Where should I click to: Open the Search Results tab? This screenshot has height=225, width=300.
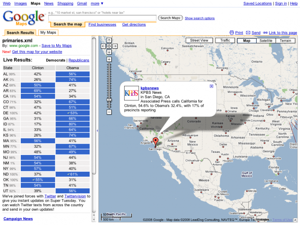pyautogui.click(x=20, y=33)
